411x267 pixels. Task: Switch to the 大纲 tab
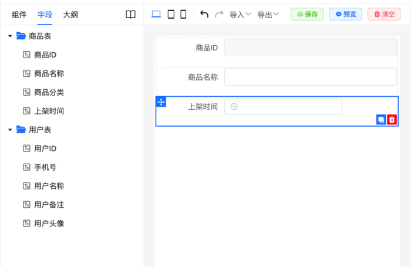point(70,15)
